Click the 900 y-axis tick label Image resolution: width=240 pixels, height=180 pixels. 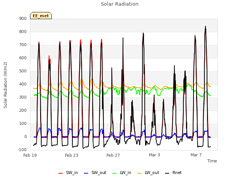coord(23,18)
